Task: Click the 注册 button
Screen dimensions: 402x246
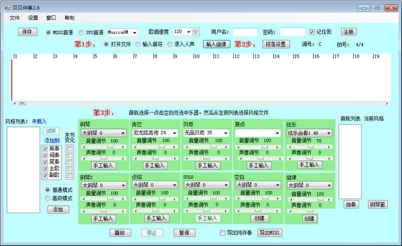Action: pos(348,31)
